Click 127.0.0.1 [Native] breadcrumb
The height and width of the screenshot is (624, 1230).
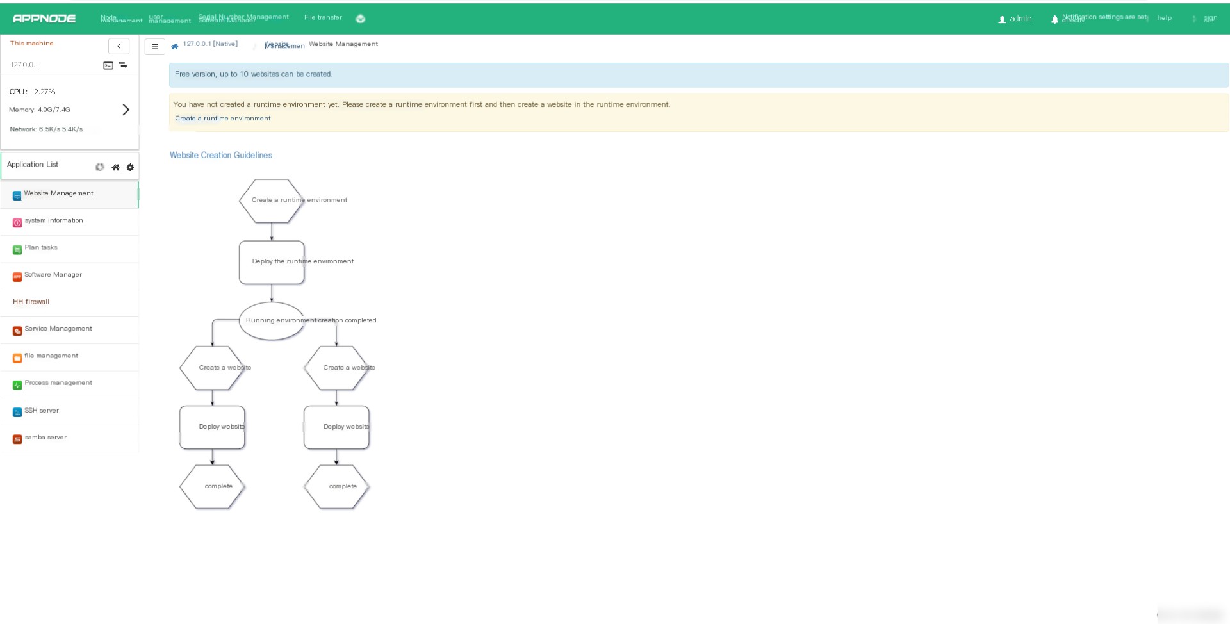210,44
